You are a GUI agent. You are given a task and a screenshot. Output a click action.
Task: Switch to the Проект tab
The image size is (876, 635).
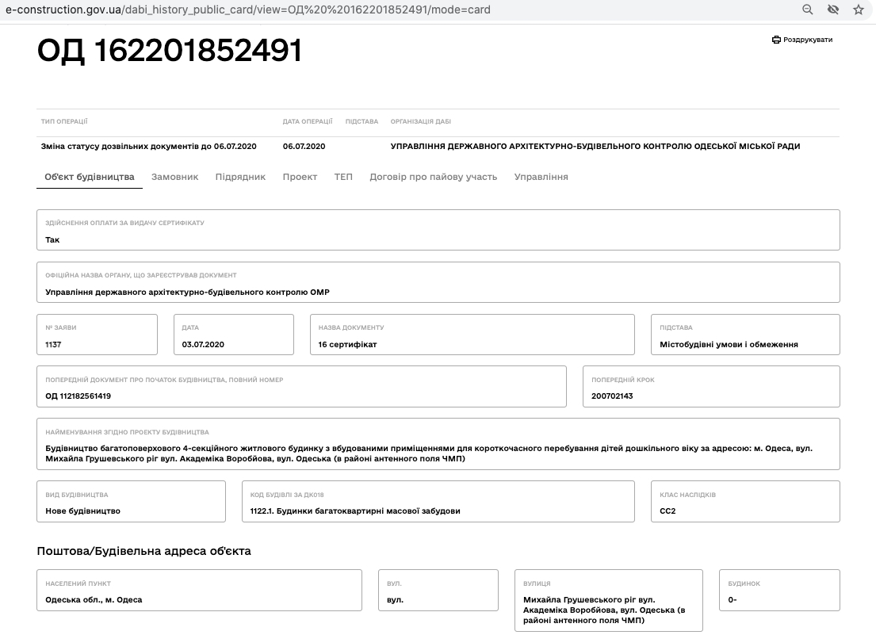[x=300, y=177]
